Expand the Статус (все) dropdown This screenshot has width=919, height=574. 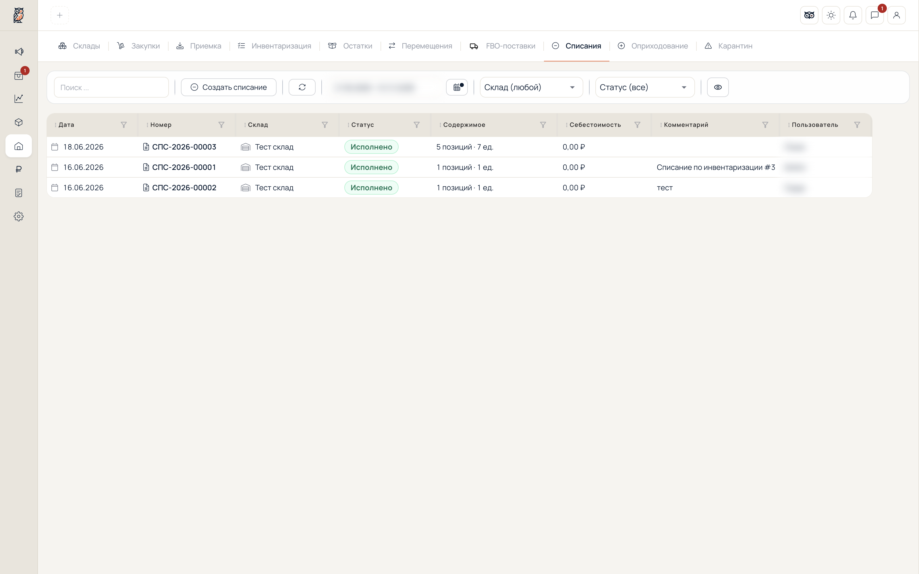pyautogui.click(x=645, y=87)
